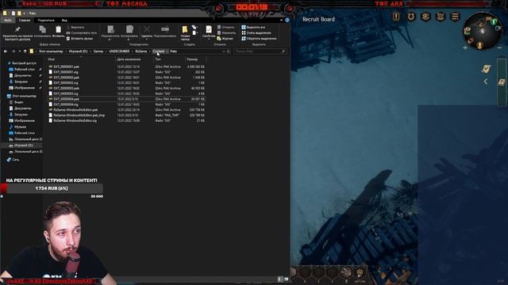Go up one folder with up arrow
This screenshot has height=285, width=508.
pyautogui.click(x=25, y=51)
